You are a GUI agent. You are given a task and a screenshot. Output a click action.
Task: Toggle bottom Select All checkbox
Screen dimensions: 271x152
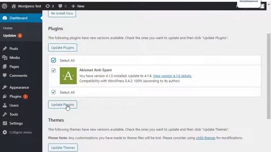point(53,92)
